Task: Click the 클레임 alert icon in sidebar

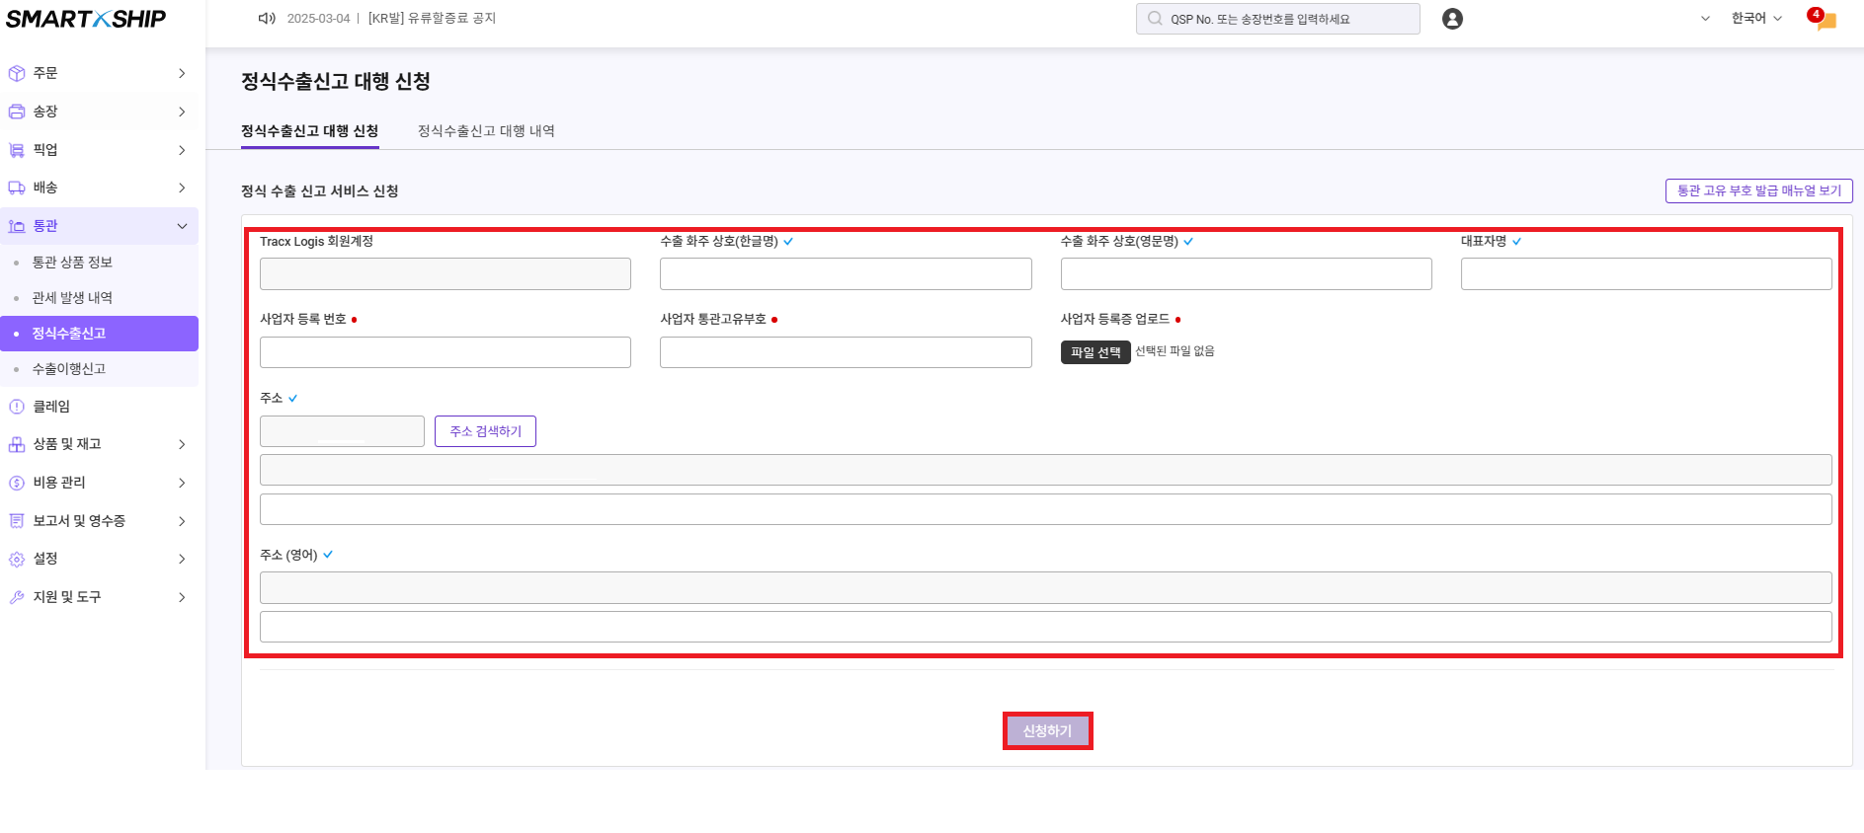Action: pos(17,407)
